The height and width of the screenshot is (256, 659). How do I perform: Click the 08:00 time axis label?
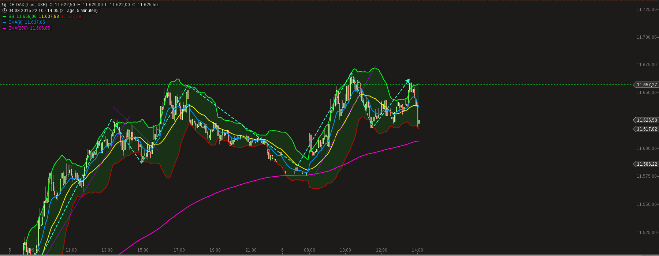click(309, 250)
